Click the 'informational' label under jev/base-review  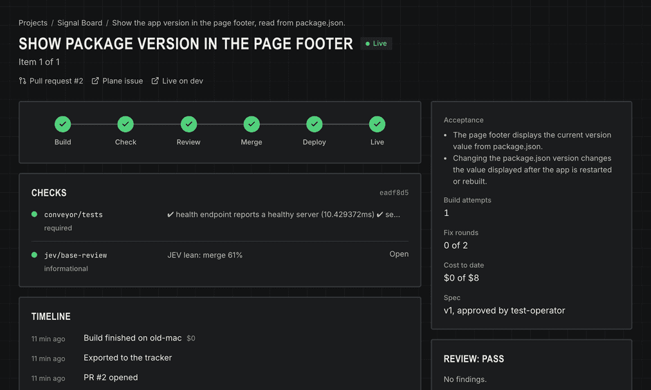tap(66, 269)
